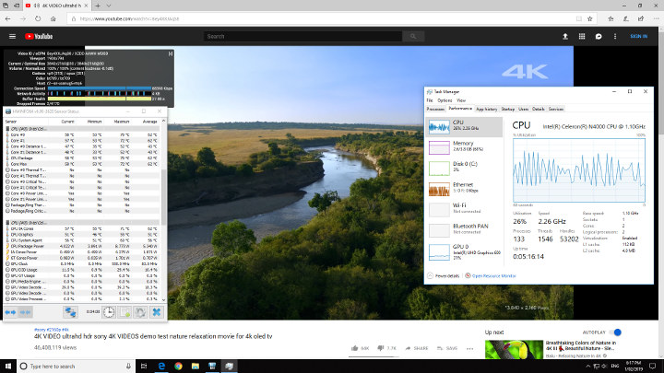The width and height of the screenshot is (664, 373).
Task: Open the YouTube apps grid icon
Action: (582, 36)
